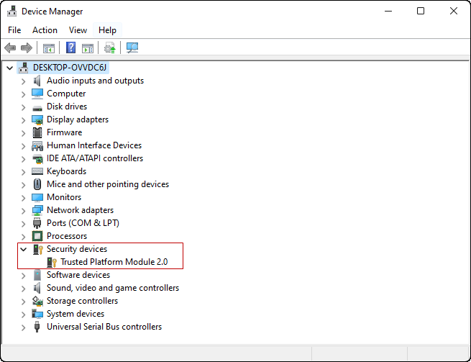Click the Audio inputs and outputs speaker icon

37,81
